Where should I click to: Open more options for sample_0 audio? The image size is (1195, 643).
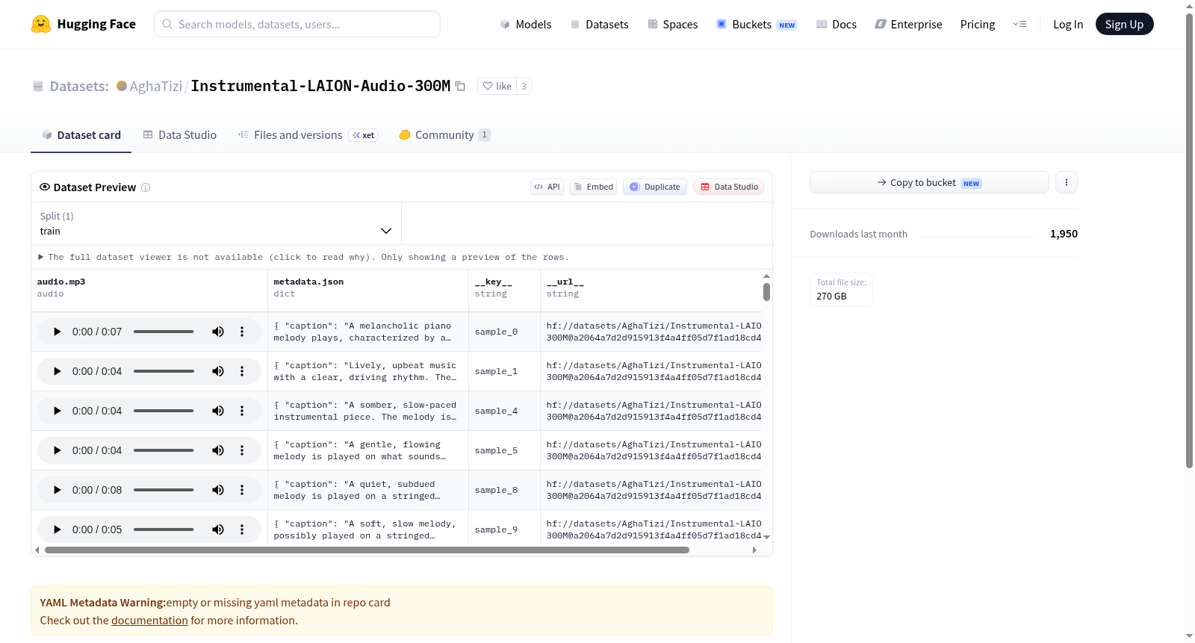tap(242, 332)
